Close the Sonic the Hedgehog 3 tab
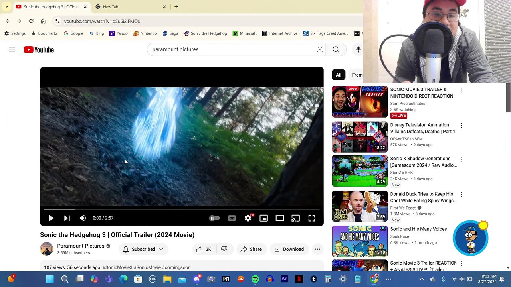 click(85, 7)
